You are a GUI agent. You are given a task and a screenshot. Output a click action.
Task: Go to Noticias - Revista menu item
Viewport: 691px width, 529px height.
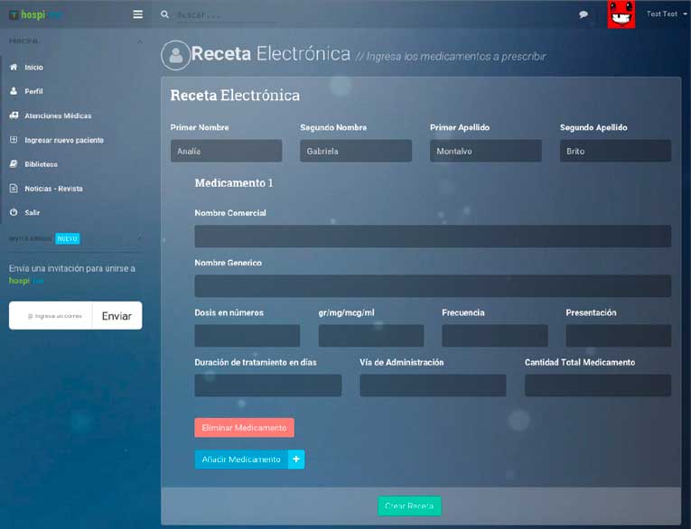tap(53, 189)
